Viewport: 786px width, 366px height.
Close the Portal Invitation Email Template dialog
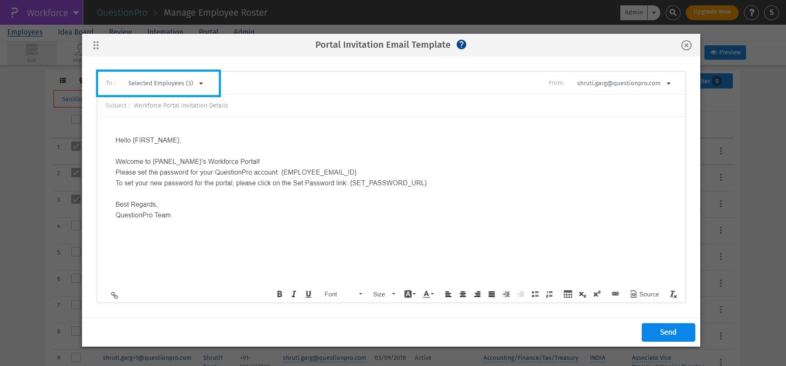tap(686, 45)
